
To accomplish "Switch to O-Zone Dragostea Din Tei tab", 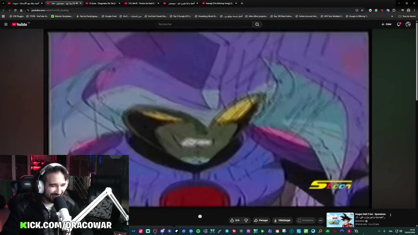I will pyautogui.click(x=103, y=3).
